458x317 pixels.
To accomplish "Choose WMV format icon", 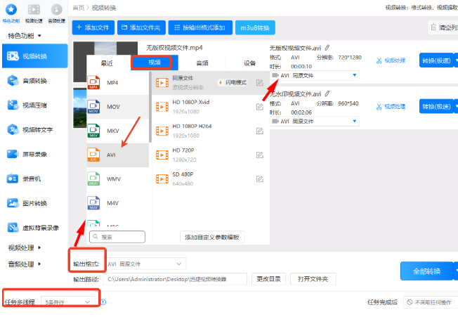I will click(93, 179).
